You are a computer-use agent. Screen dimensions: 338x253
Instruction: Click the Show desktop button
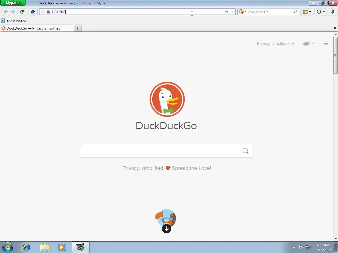[x=336, y=247]
